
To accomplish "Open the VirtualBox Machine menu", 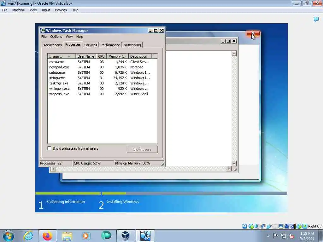I will click(x=18, y=10).
